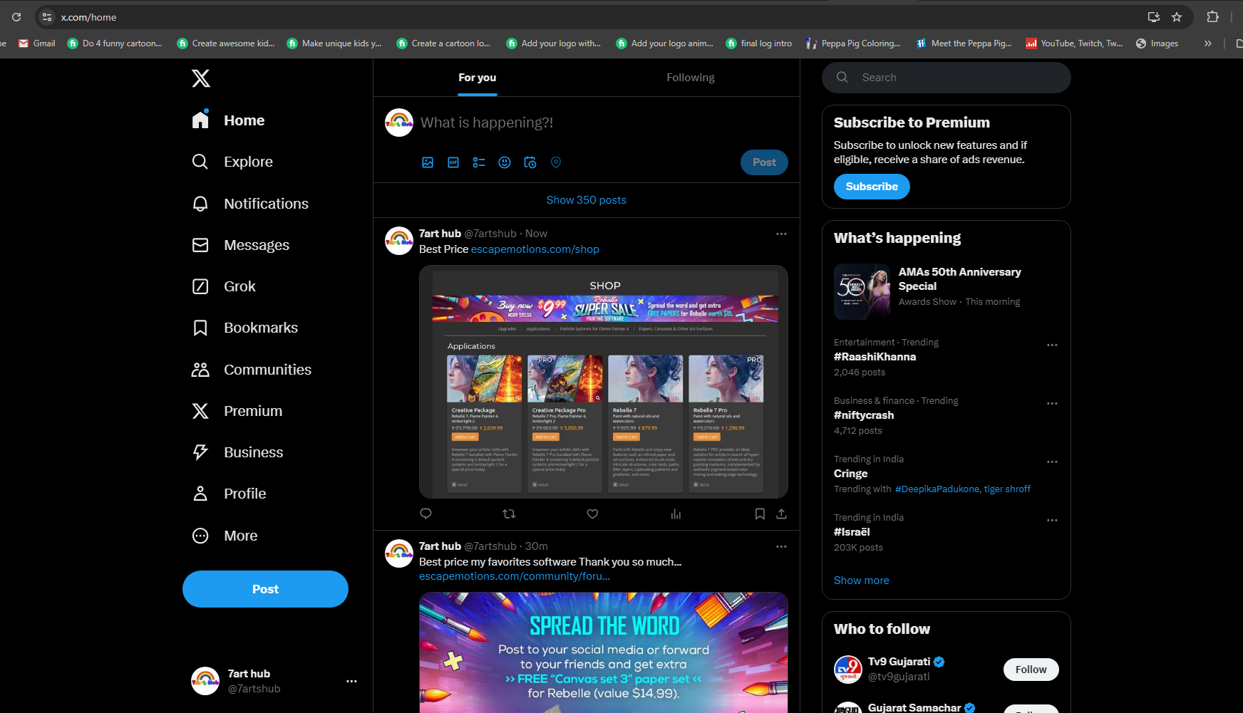Open Premium in the sidebar
Screen dimensions: 1243x713
[237, 411]
